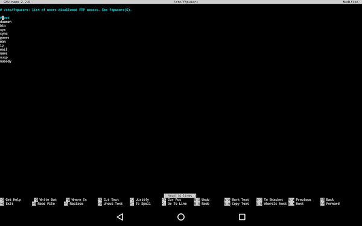The height and width of the screenshot is (226, 362).
Task: Place cursor on the 'daemon' line
Action: pyautogui.click(x=6, y=22)
